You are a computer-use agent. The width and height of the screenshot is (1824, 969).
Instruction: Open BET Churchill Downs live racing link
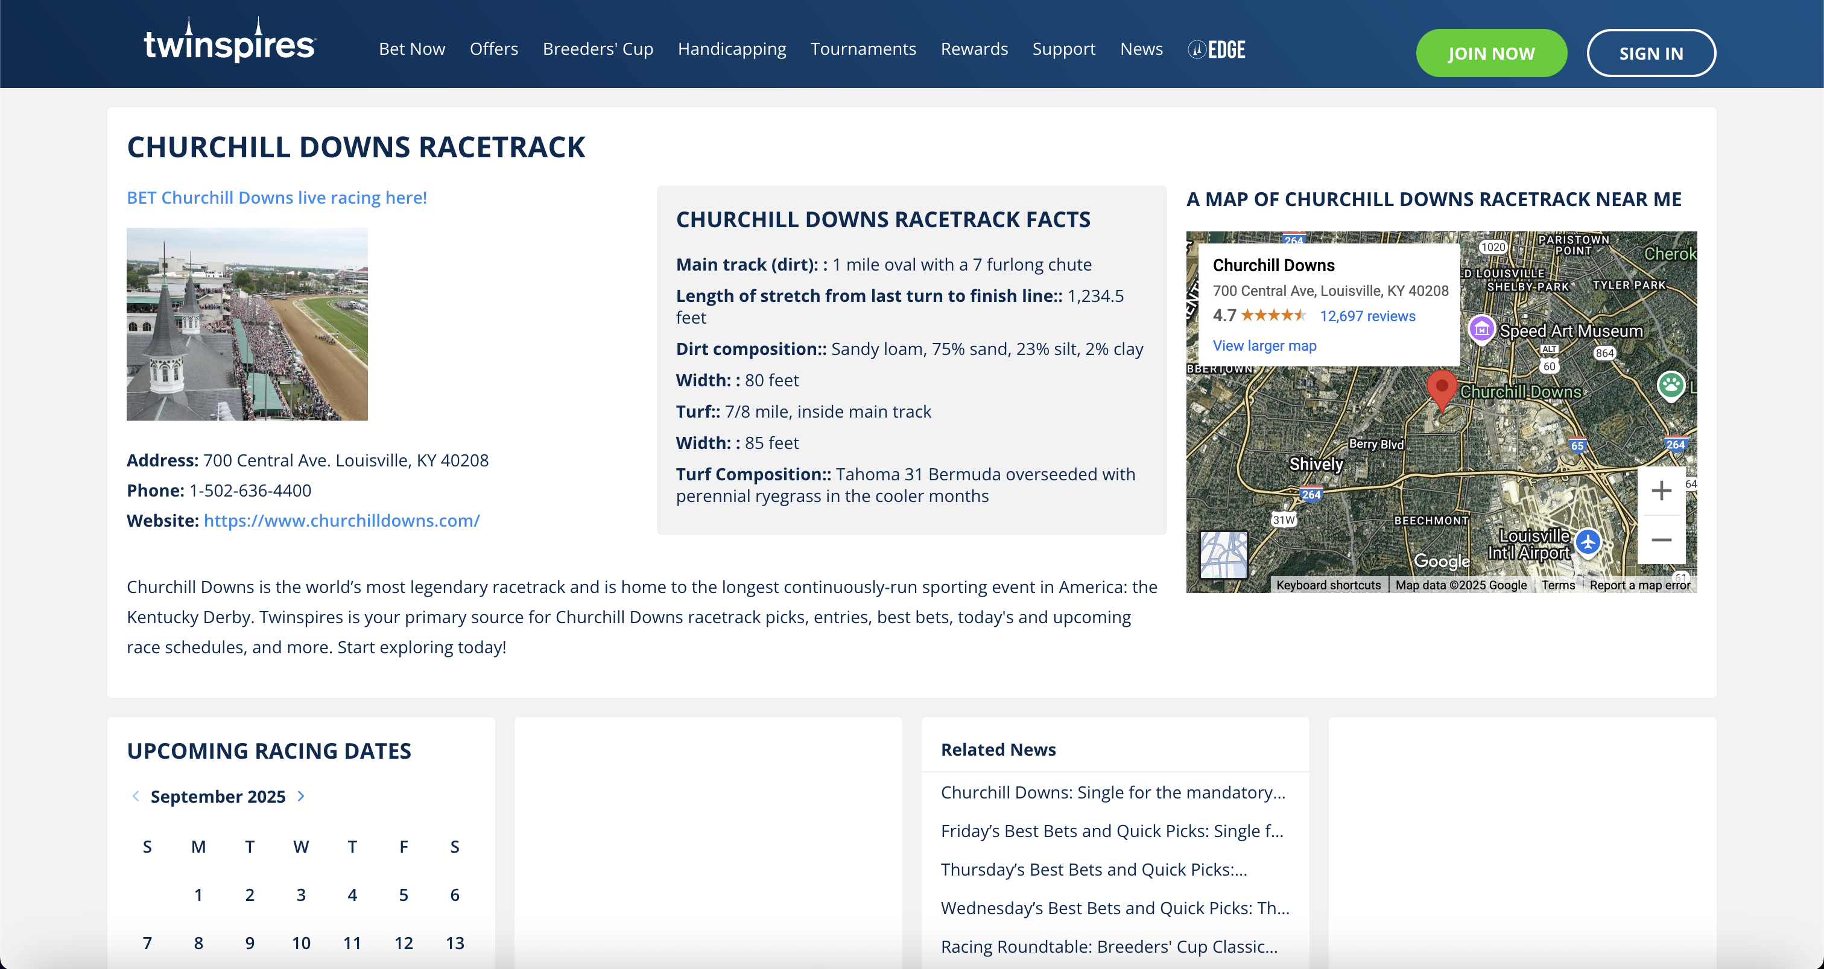pos(276,197)
